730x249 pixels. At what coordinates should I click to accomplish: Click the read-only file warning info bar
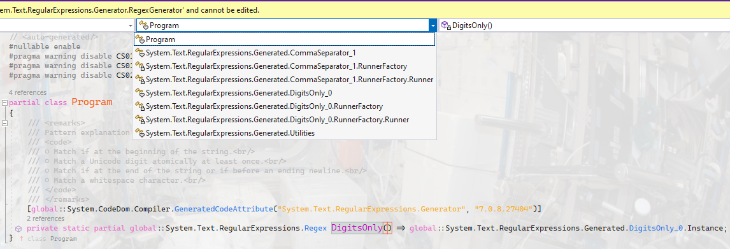click(x=365, y=10)
